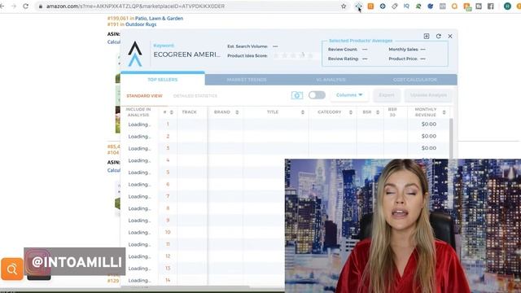Switch to the Cost Calculator tab
This screenshot has height=293, width=521.
[414, 80]
